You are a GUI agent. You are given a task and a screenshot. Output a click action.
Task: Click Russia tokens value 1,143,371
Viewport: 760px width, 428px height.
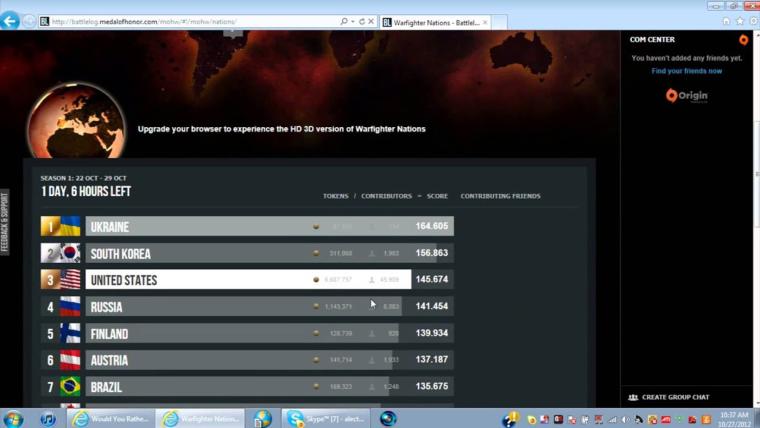point(338,307)
